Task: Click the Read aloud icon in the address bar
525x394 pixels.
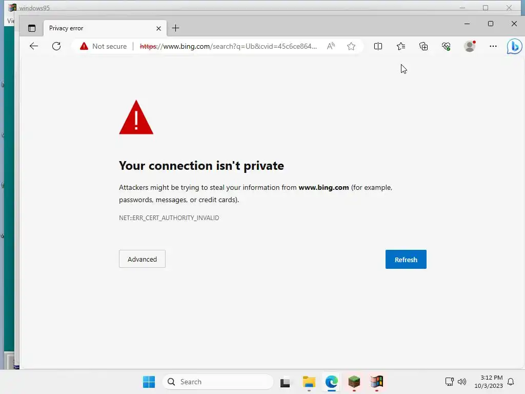Action: click(331, 46)
